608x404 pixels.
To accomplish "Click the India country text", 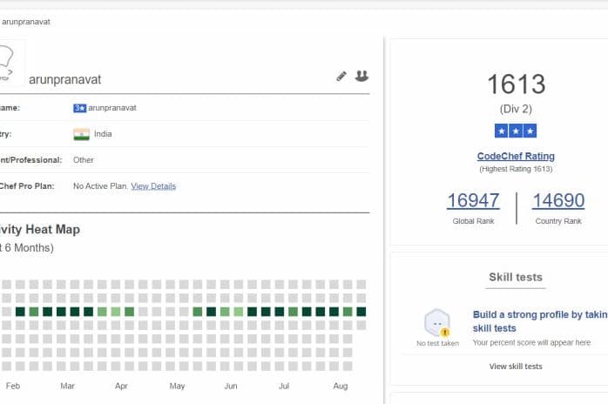I will click(103, 134).
